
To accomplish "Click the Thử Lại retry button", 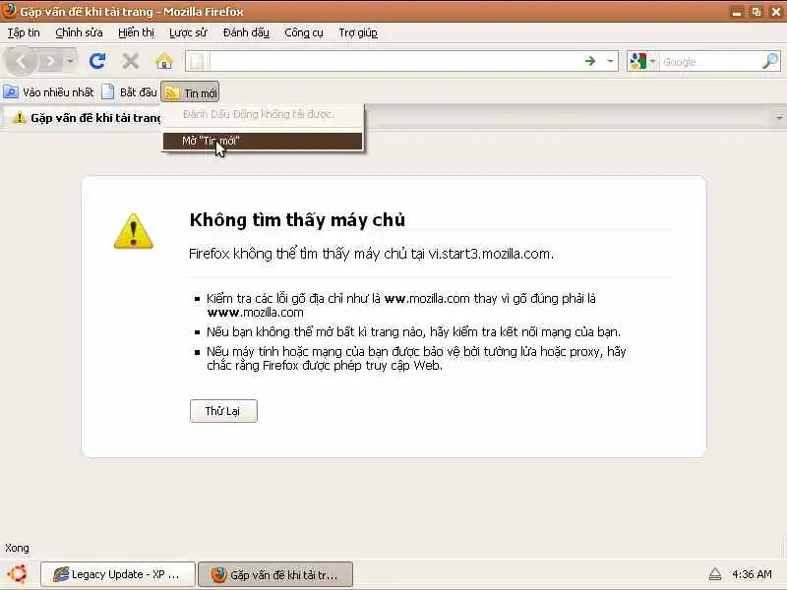I will point(223,411).
